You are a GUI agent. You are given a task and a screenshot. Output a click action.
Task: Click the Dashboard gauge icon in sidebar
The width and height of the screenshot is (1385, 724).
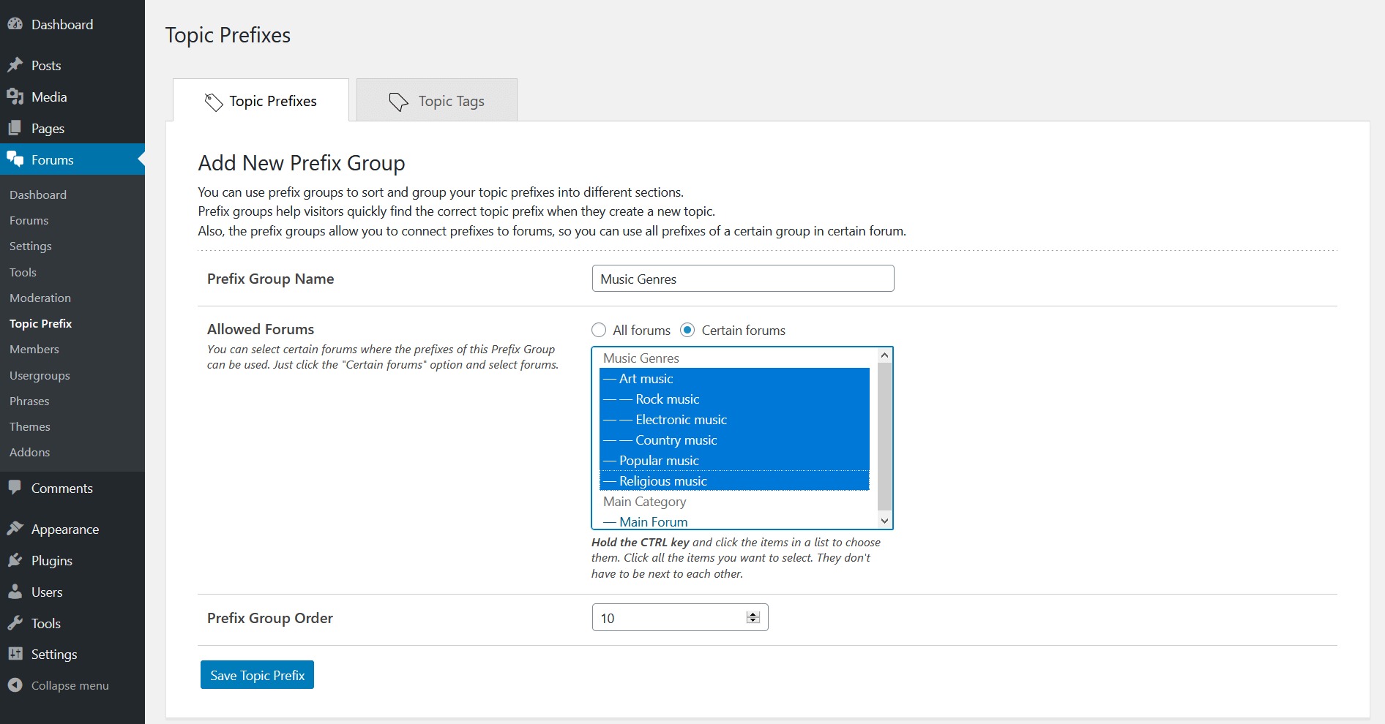pyautogui.click(x=15, y=24)
